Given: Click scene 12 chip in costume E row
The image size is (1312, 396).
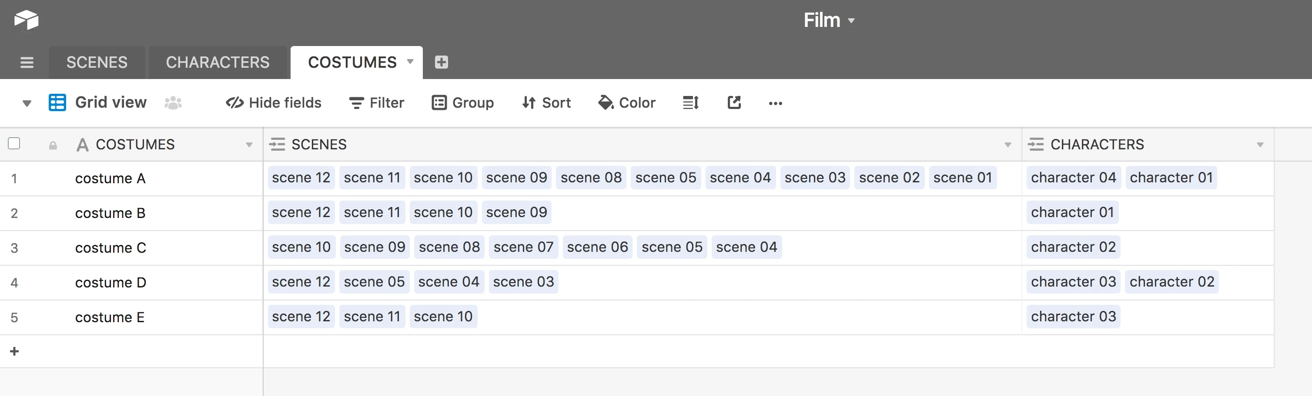Looking at the screenshot, I should pos(301,316).
